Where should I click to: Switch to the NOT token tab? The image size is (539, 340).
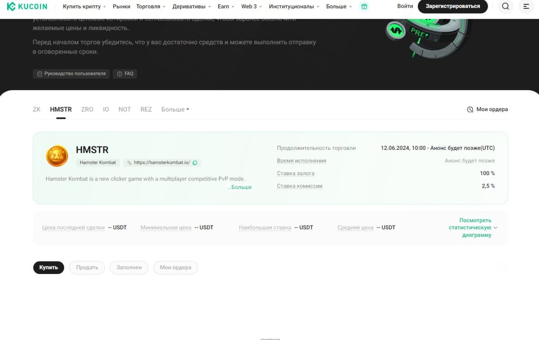124,109
